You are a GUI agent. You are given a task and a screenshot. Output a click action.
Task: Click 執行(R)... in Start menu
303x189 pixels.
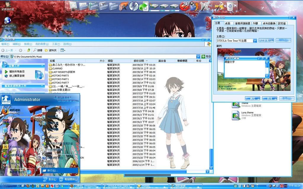coord(59,170)
